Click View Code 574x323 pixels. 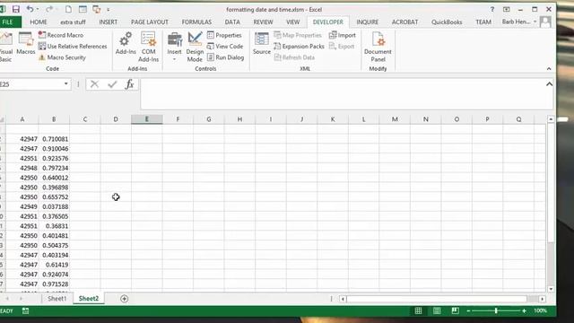click(x=225, y=46)
